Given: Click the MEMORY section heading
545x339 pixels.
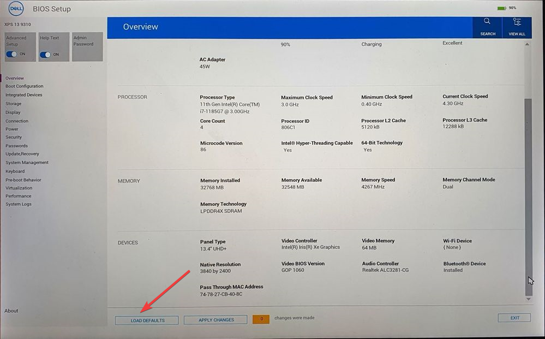Looking at the screenshot, I should pos(129,181).
